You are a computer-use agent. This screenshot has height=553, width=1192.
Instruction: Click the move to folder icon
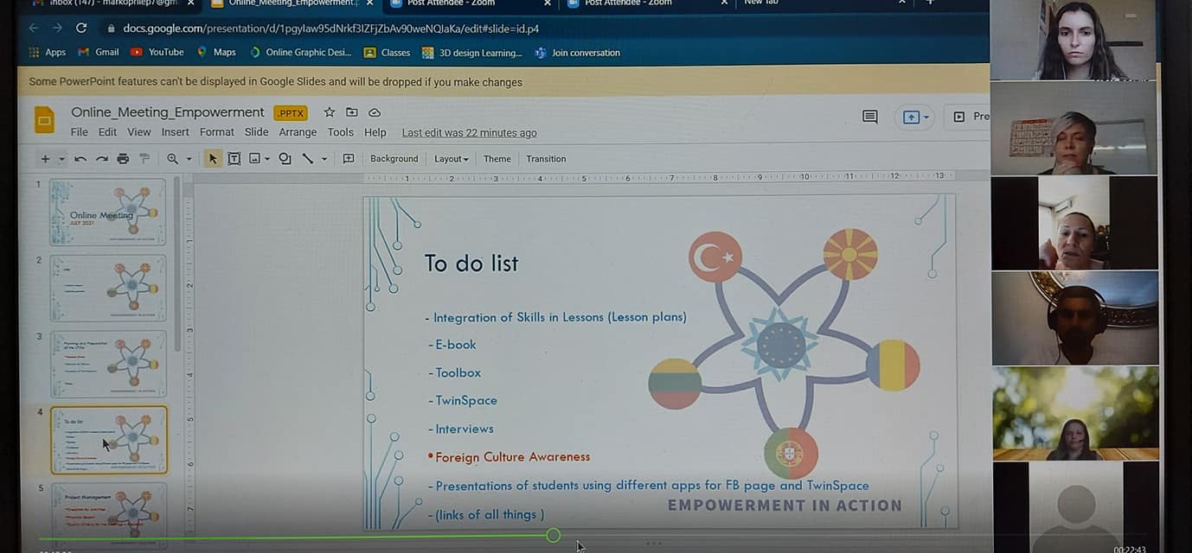(352, 112)
